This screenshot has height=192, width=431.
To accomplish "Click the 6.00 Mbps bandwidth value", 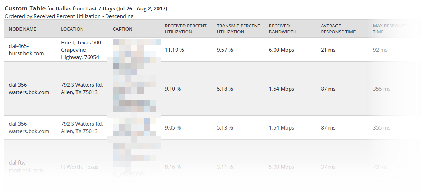I will click(x=281, y=50).
